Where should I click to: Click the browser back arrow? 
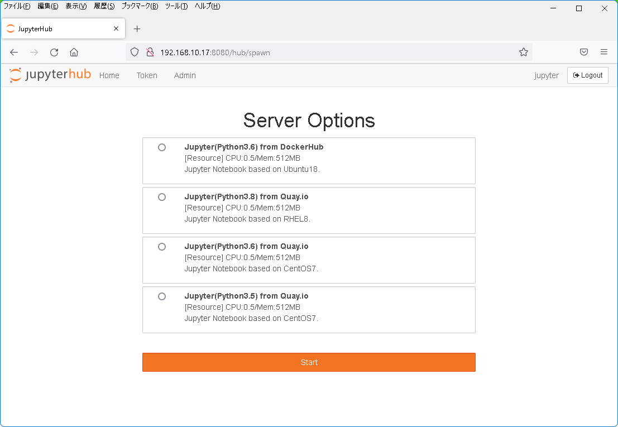tap(14, 52)
